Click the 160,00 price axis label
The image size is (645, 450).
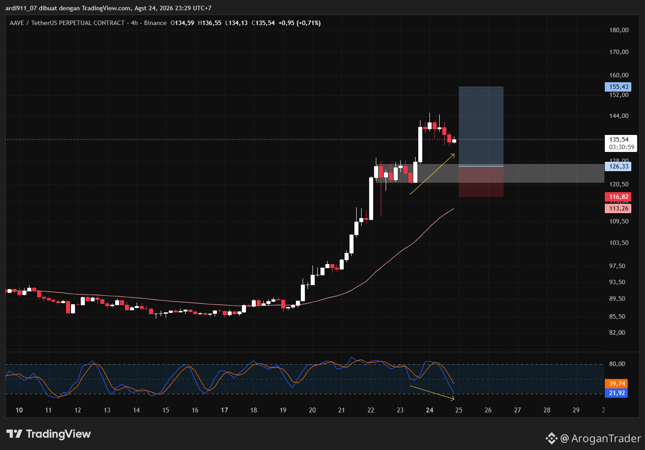(x=619, y=76)
